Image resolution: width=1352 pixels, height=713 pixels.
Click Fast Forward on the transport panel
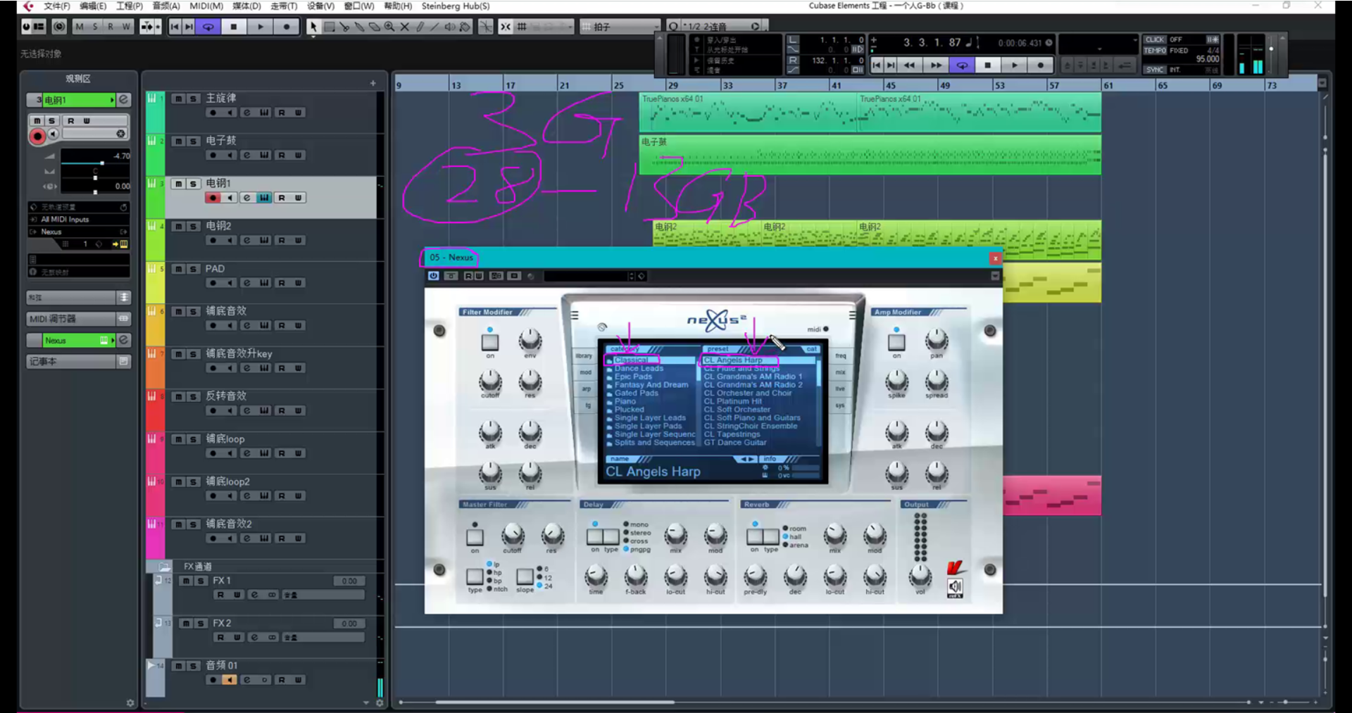(936, 65)
